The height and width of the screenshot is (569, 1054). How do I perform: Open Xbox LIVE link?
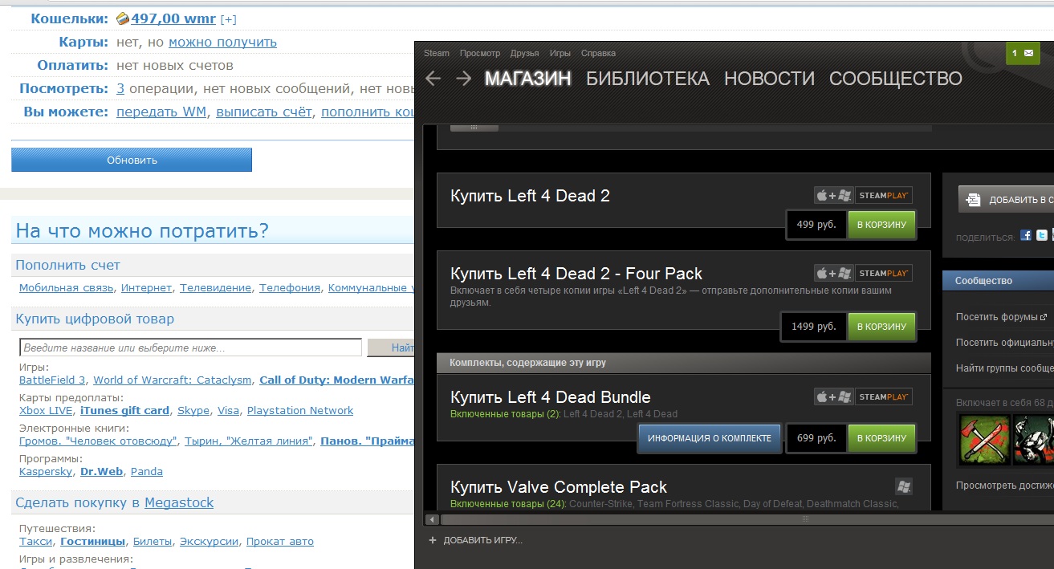pyautogui.click(x=44, y=410)
